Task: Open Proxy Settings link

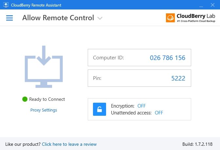Action: point(44,110)
